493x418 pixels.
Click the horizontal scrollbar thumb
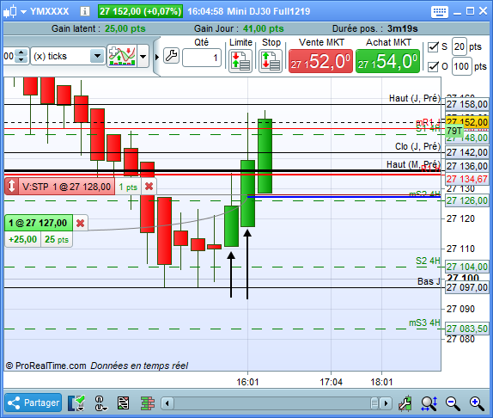click(374, 403)
